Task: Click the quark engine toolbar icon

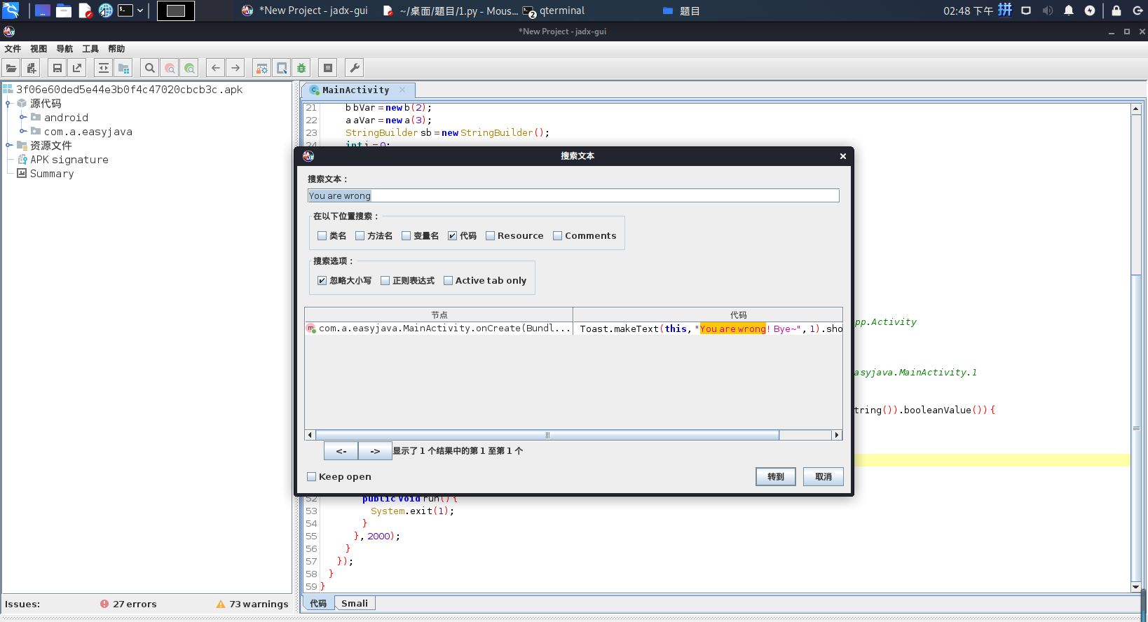Action: pos(282,68)
